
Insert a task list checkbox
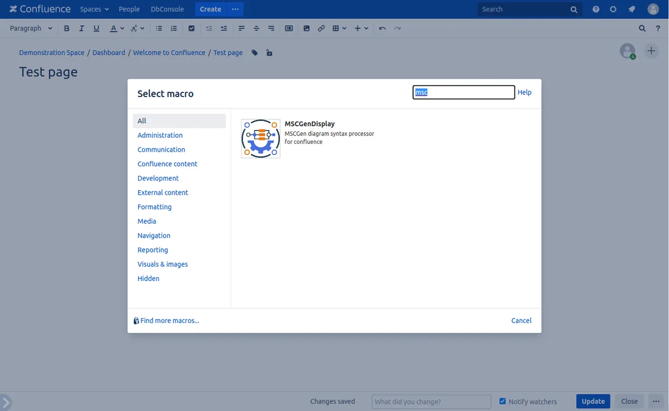pos(191,28)
